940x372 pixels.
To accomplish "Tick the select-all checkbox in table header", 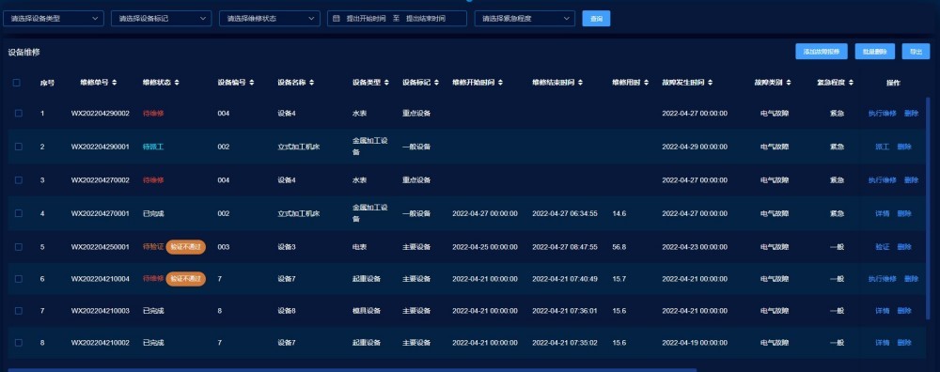I will pos(17,83).
